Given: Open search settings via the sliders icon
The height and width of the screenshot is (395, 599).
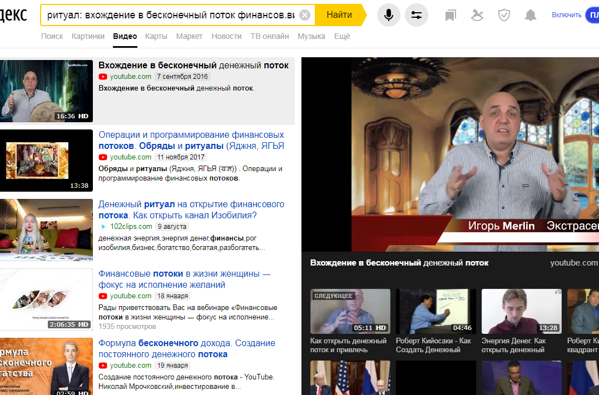Looking at the screenshot, I should coord(417,15).
